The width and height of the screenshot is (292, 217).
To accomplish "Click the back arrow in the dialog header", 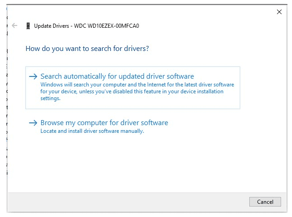I will tap(15, 25).
